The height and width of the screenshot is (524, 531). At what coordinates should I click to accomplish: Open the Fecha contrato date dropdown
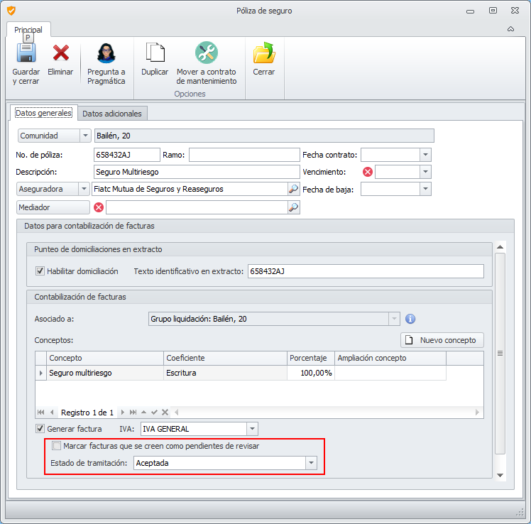425,155
